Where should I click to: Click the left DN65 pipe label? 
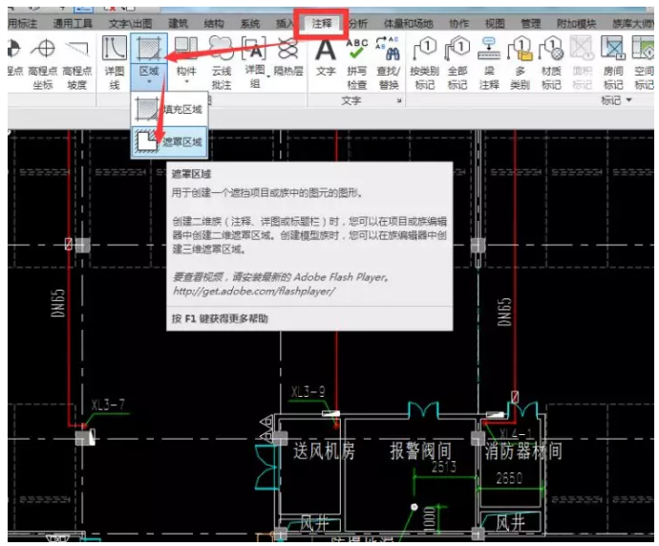(x=58, y=303)
